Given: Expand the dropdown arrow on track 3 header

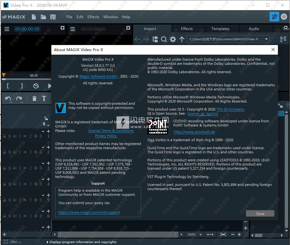Looking at the screenshot, I should (x=43, y=163).
